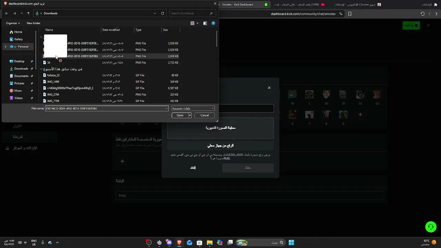441x248 pixels.
Task: Cancel the file open dialog
Action: point(205,115)
